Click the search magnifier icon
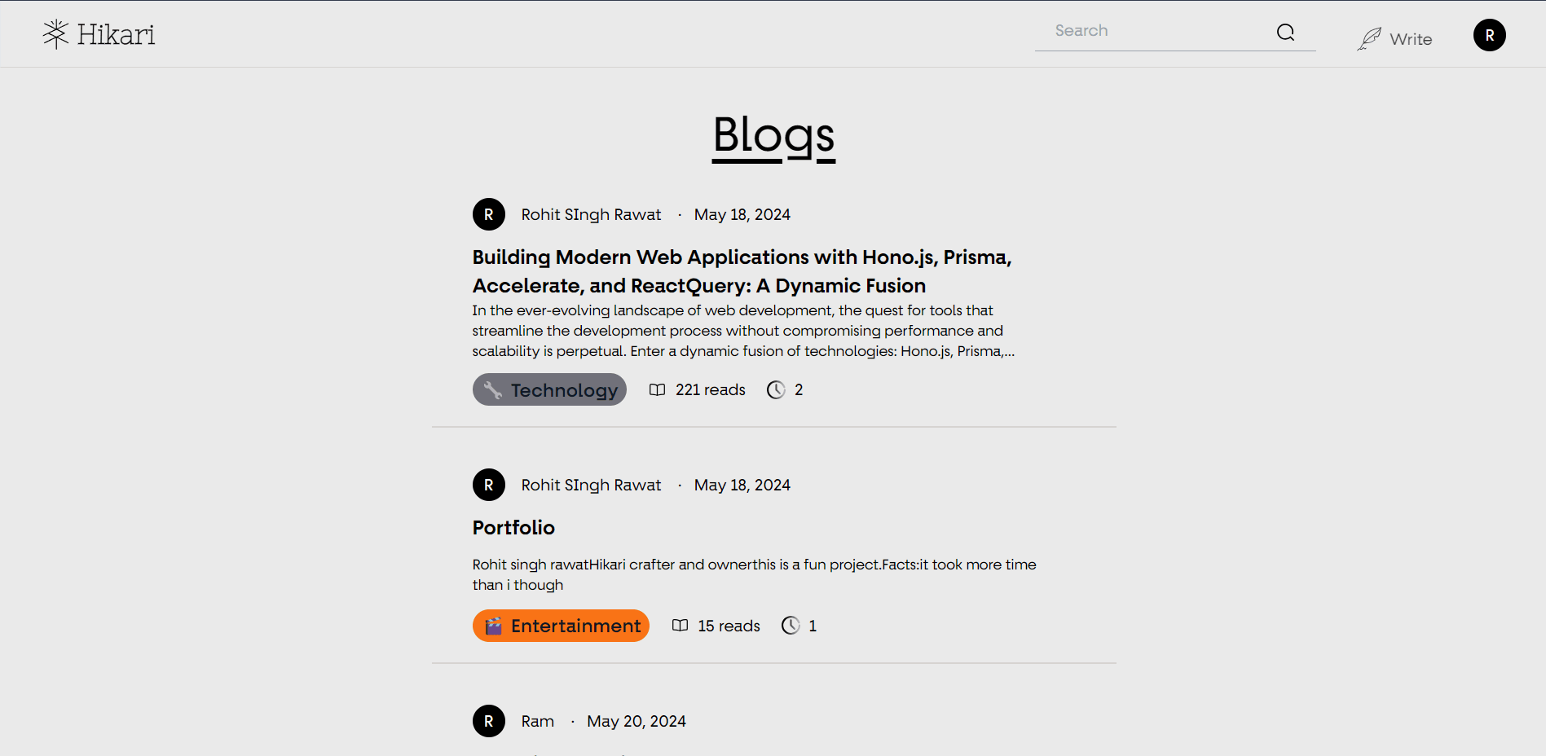 pyautogui.click(x=1285, y=32)
